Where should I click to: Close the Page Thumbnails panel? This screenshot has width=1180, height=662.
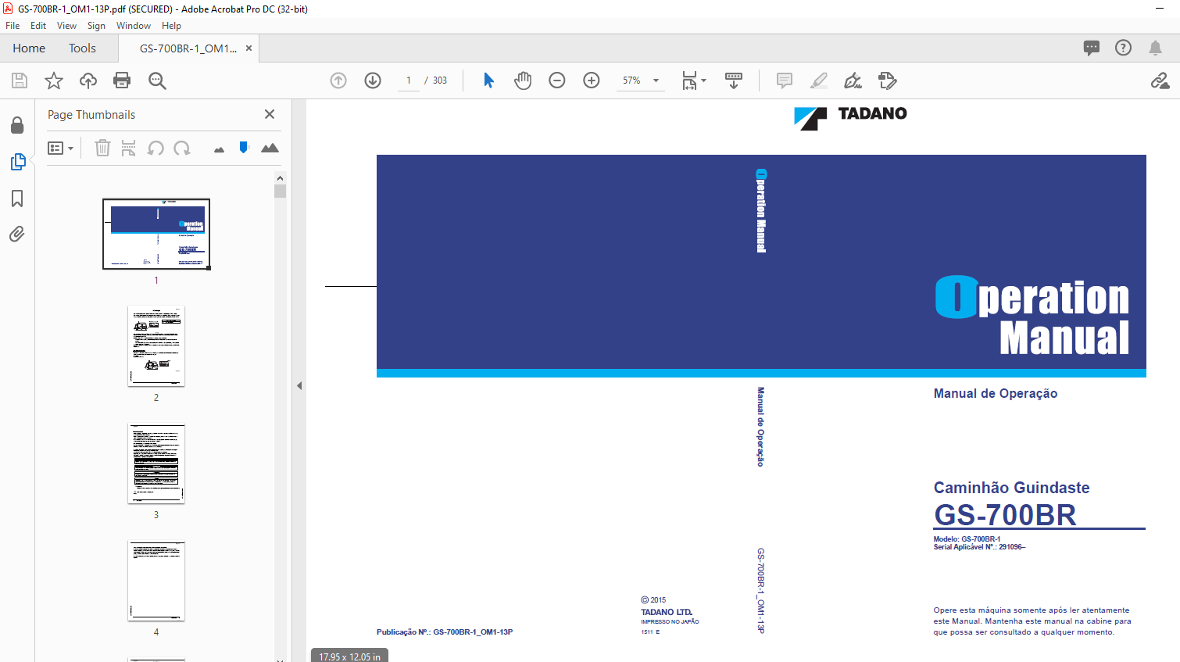(x=270, y=114)
